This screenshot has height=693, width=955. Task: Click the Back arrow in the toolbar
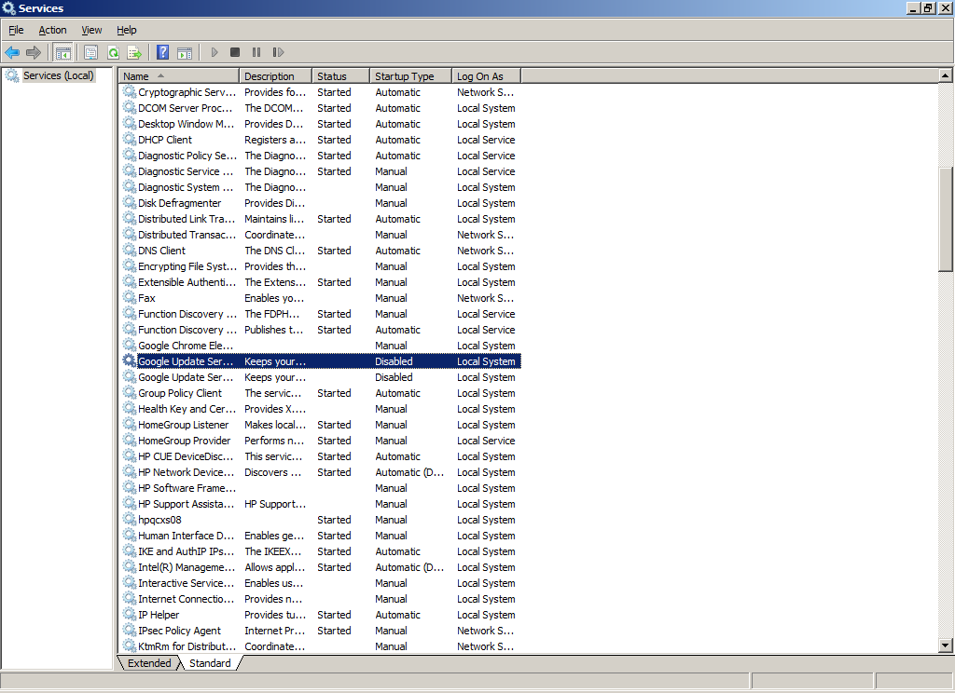tap(12, 52)
